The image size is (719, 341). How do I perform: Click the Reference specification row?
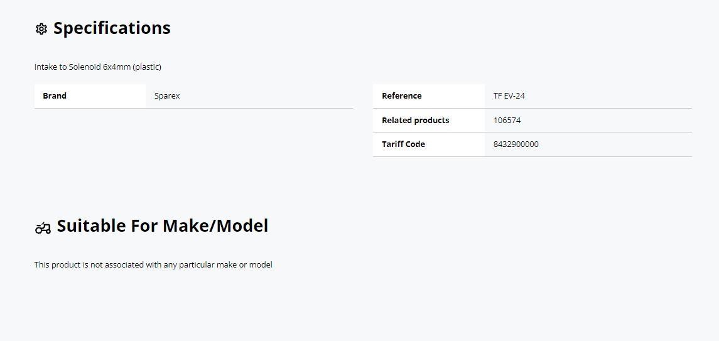pos(532,96)
